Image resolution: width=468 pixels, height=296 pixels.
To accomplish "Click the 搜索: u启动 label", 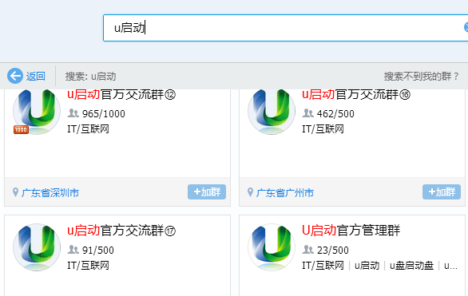I will point(90,77).
